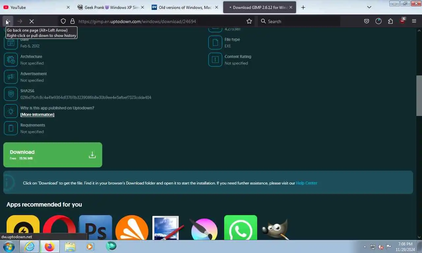This screenshot has height=253, width=422.
Task: Open a new browser tab
Action: 303,7
